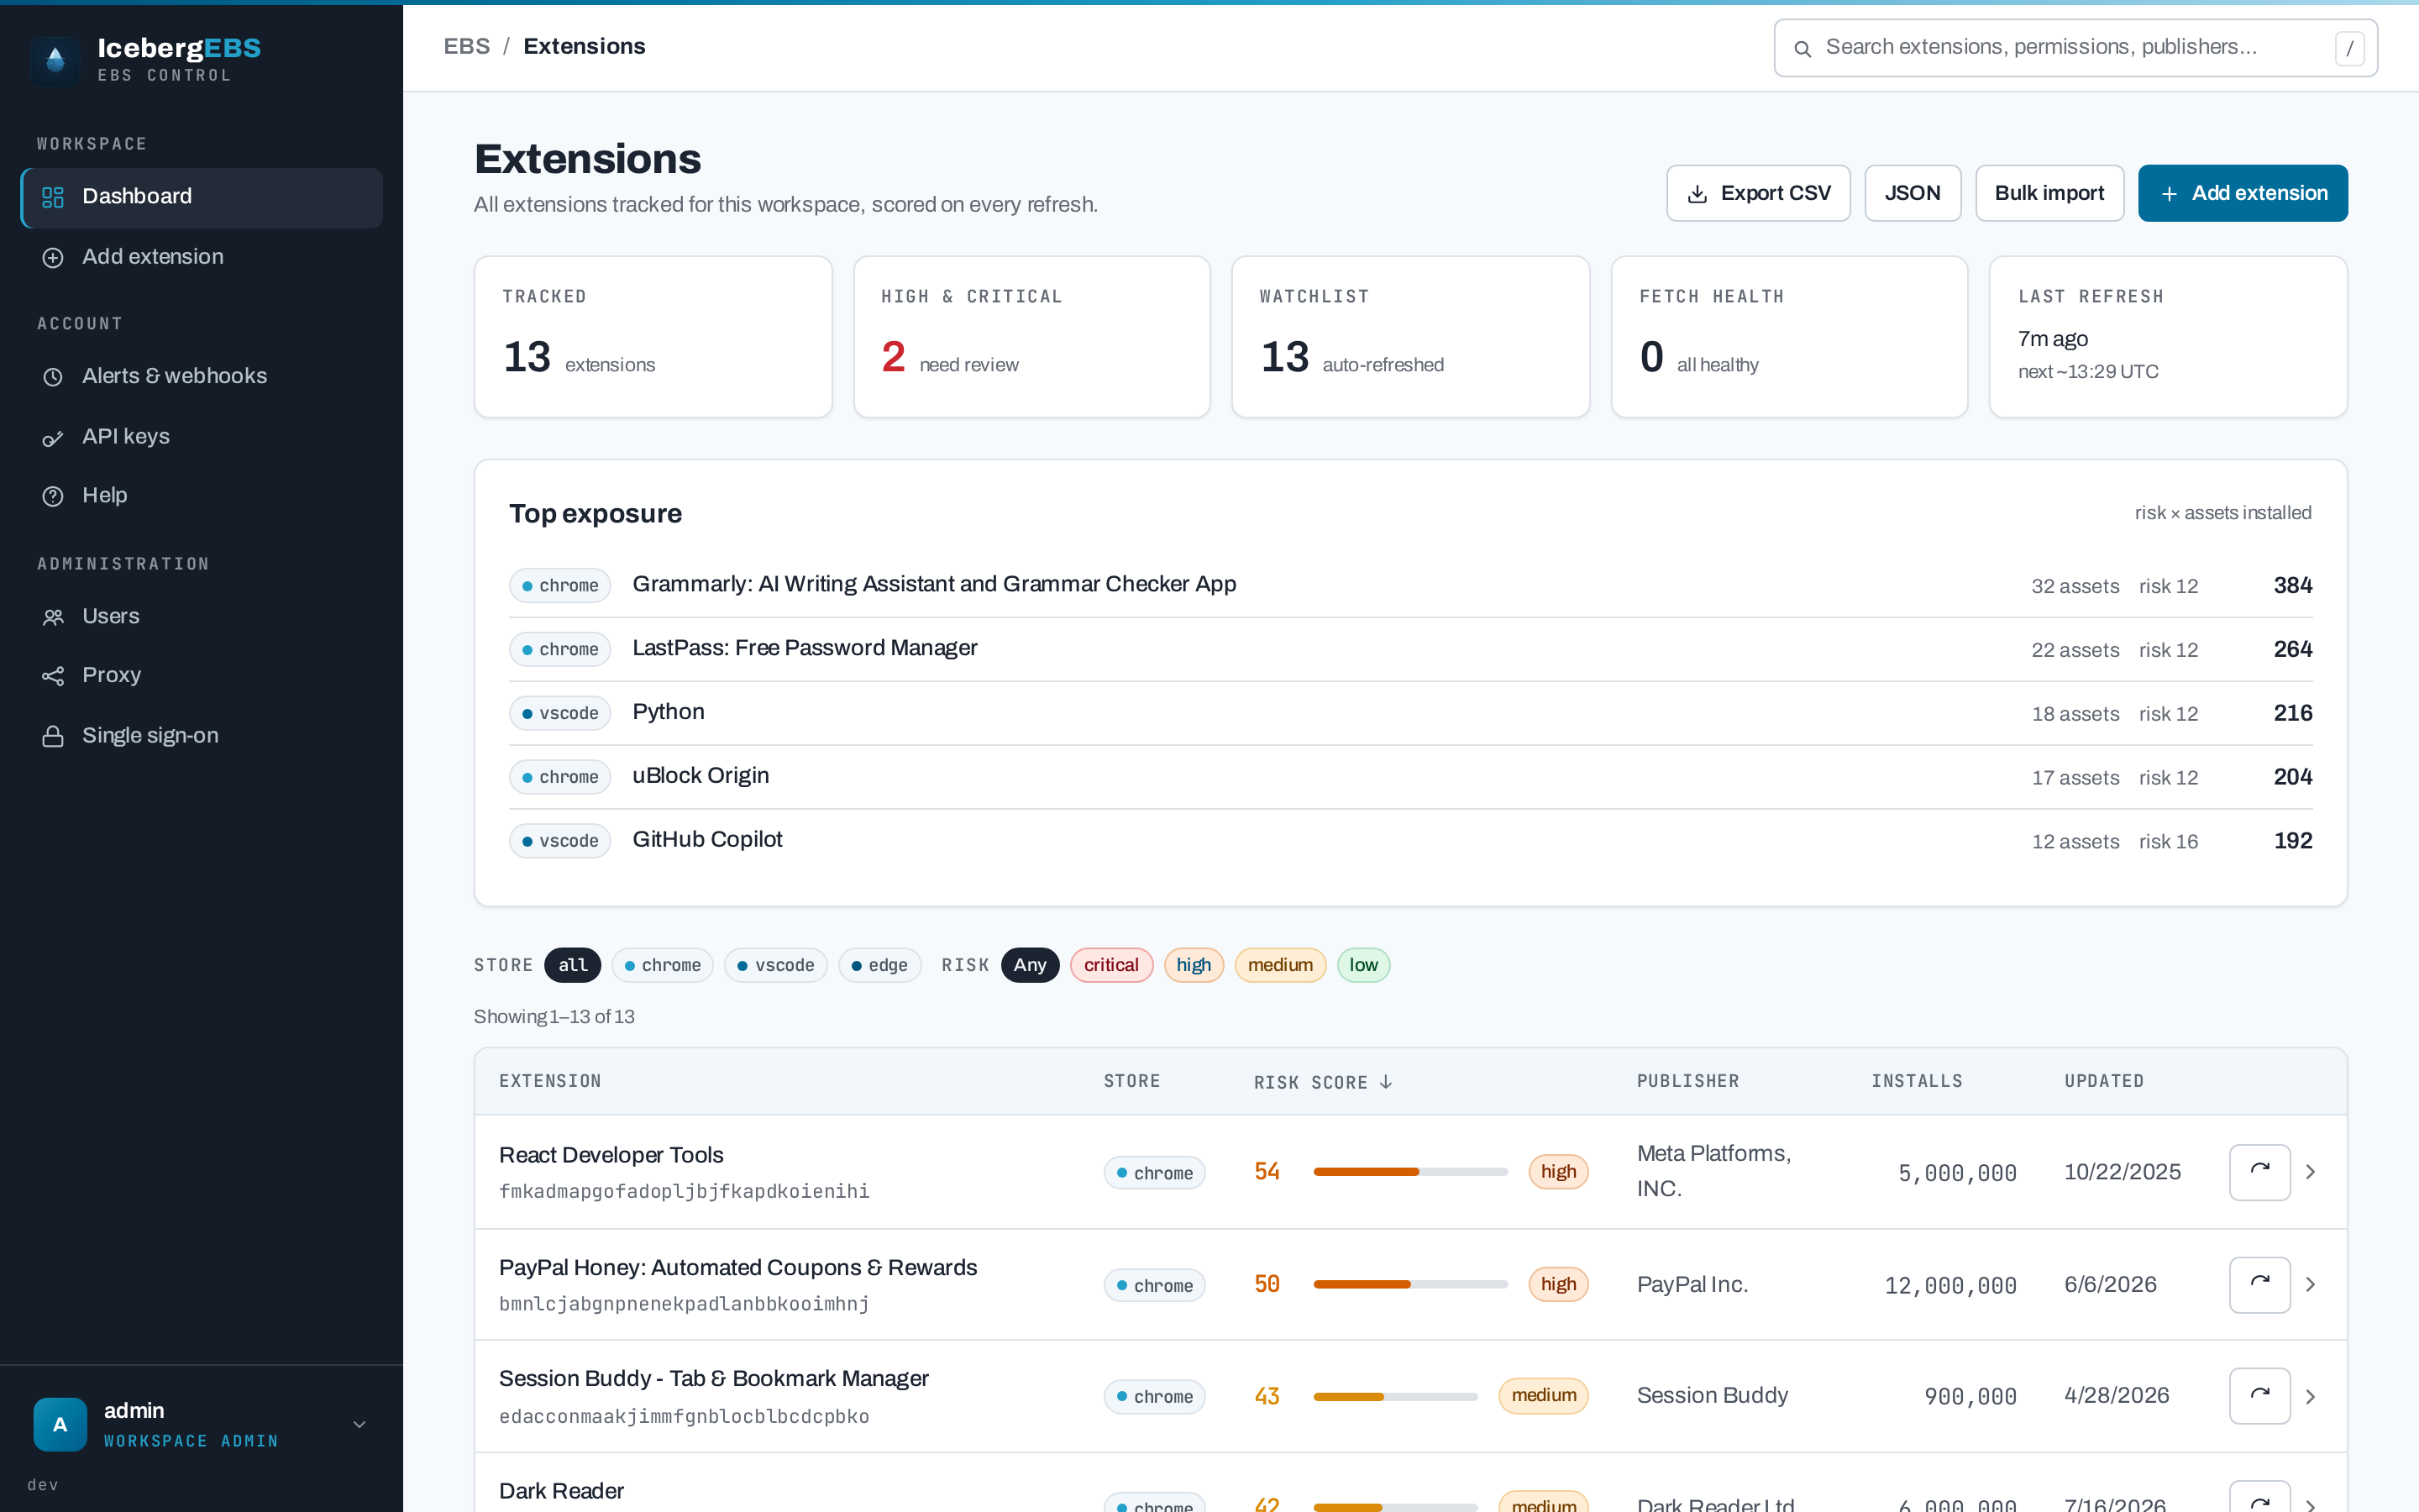2419x1512 pixels.
Task: Click the Users people icon
Action: [53, 617]
